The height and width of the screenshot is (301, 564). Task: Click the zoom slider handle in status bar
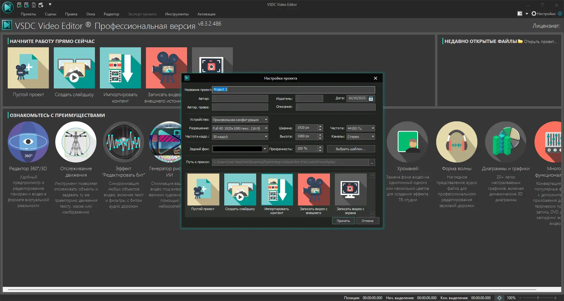(x=538, y=298)
